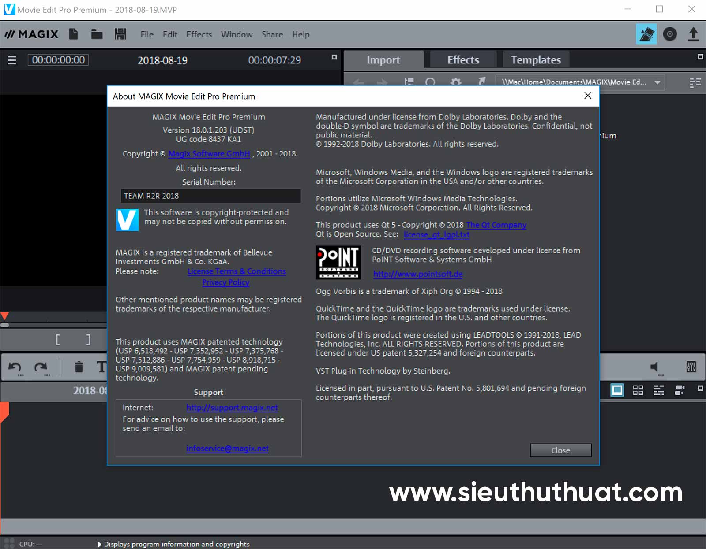706x549 pixels.
Task: Open Import options with the gear icon
Action: [x=456, y=82]
